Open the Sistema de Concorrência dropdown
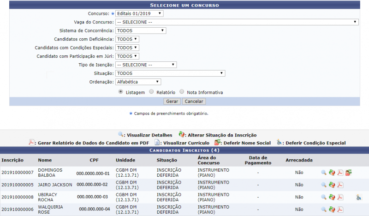The image size is (369, 216). coord(141,30)
